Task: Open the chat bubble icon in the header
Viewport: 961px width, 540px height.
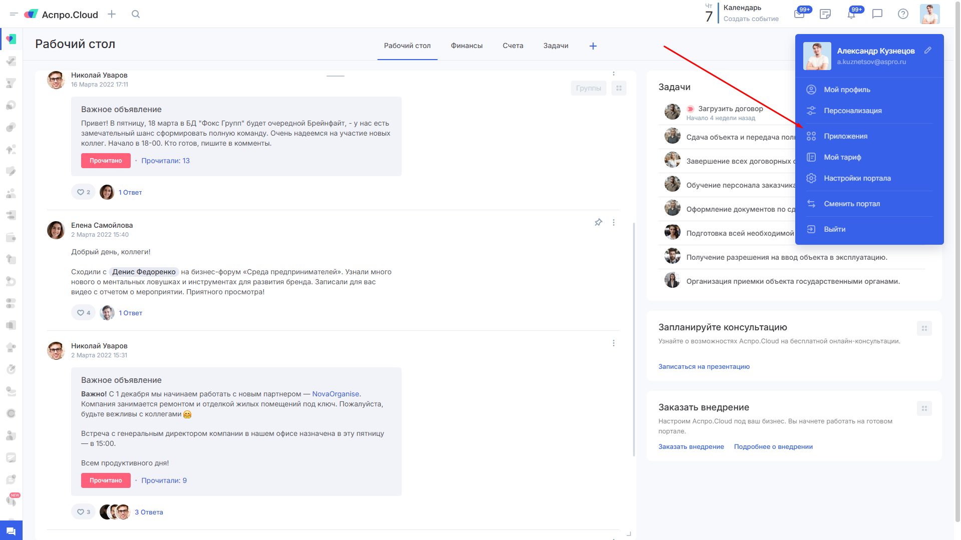Action: 877,14
